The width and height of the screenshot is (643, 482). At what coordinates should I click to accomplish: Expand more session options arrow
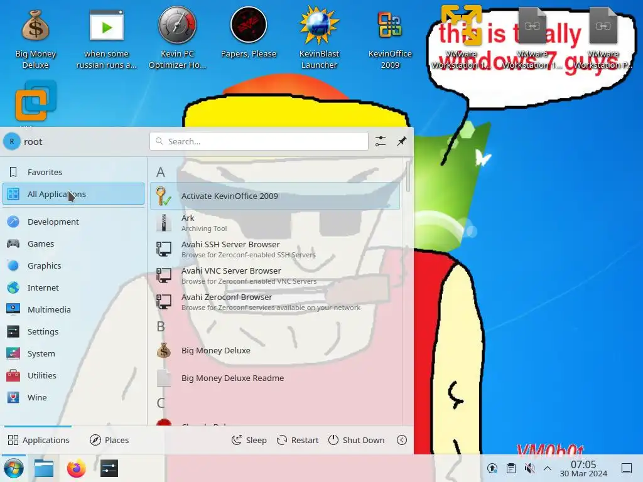click(402, 440)
